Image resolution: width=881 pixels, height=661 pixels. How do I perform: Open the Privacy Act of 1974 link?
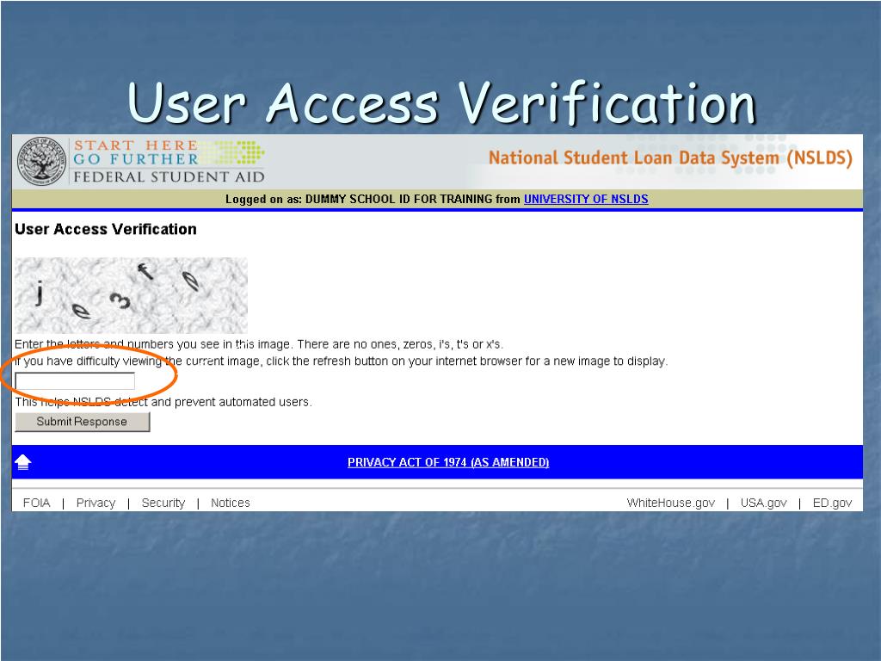(x=448, y=462)
